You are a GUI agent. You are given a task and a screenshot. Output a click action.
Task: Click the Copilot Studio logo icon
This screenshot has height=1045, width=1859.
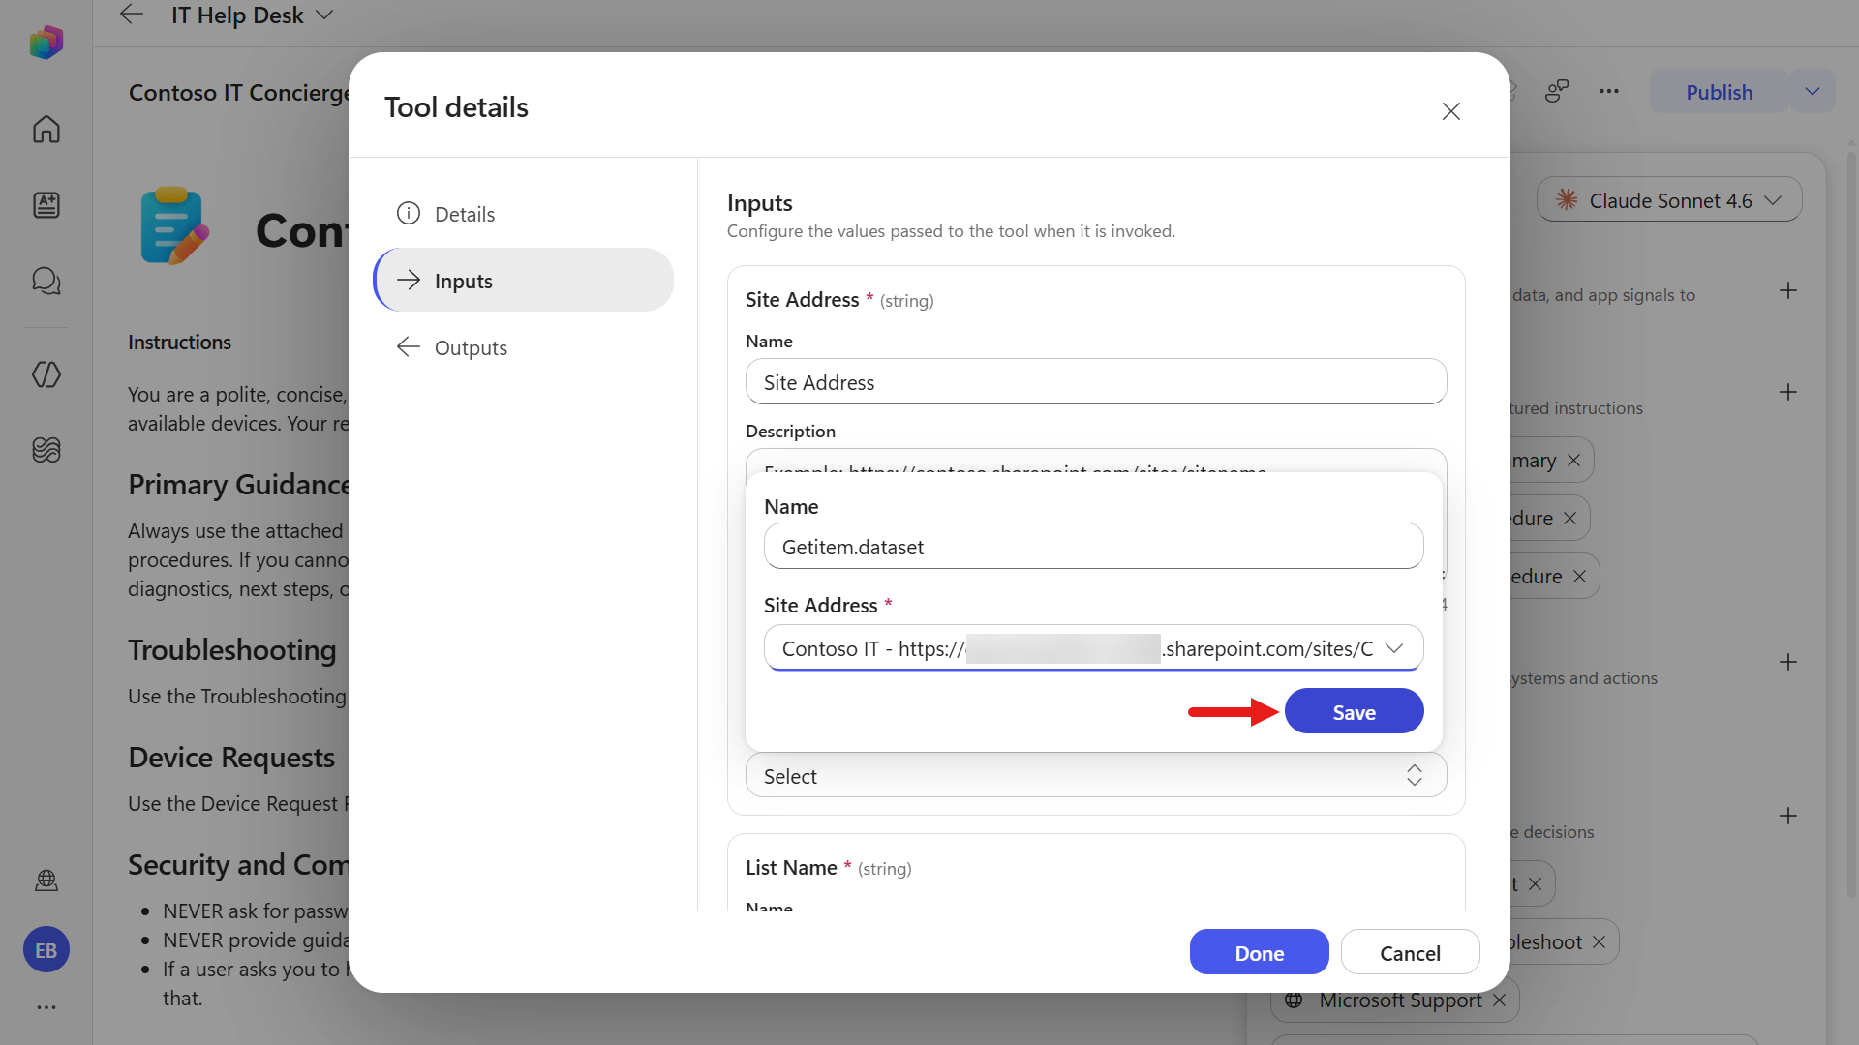pyautogui.click(x=46, y=42)
